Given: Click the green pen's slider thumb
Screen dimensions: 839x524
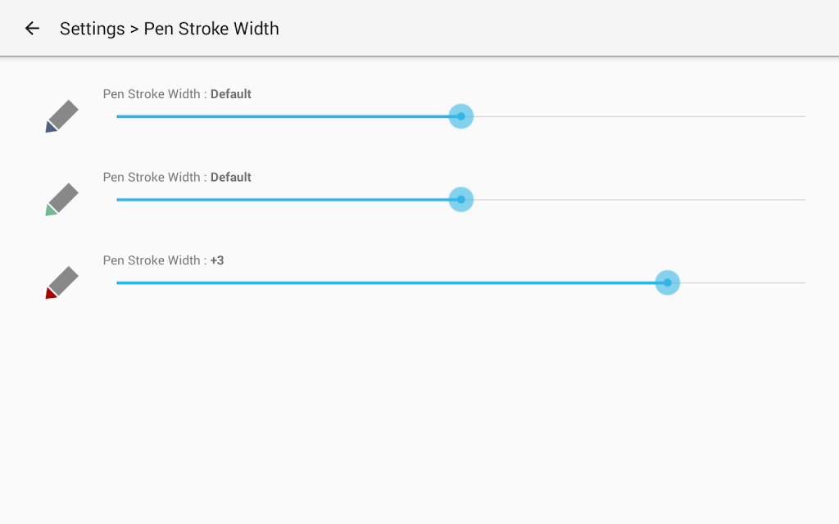Looking at the screenshot, I should pyautogui.click(x=460, y=200).
